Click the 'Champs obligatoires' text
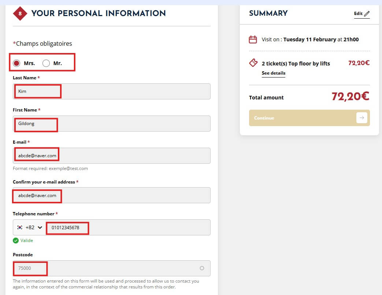Image resolution: width=382 pixels, height=295 pixels. point(44,44)
